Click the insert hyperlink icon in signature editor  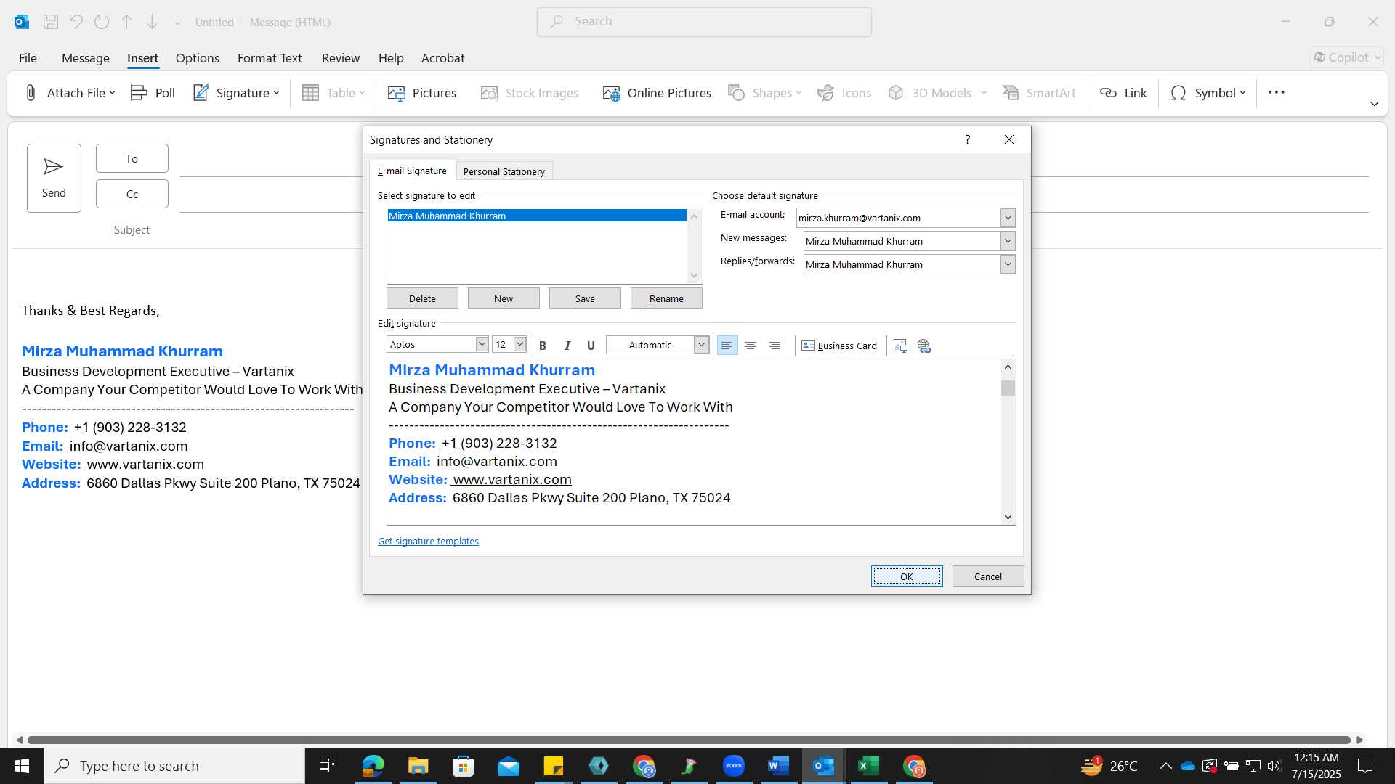click(x=924, y=346)
